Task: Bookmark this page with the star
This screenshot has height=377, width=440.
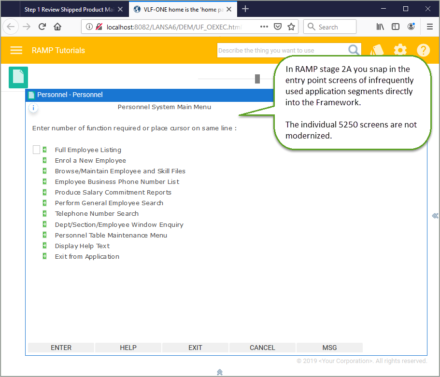Action: point(291,27)
